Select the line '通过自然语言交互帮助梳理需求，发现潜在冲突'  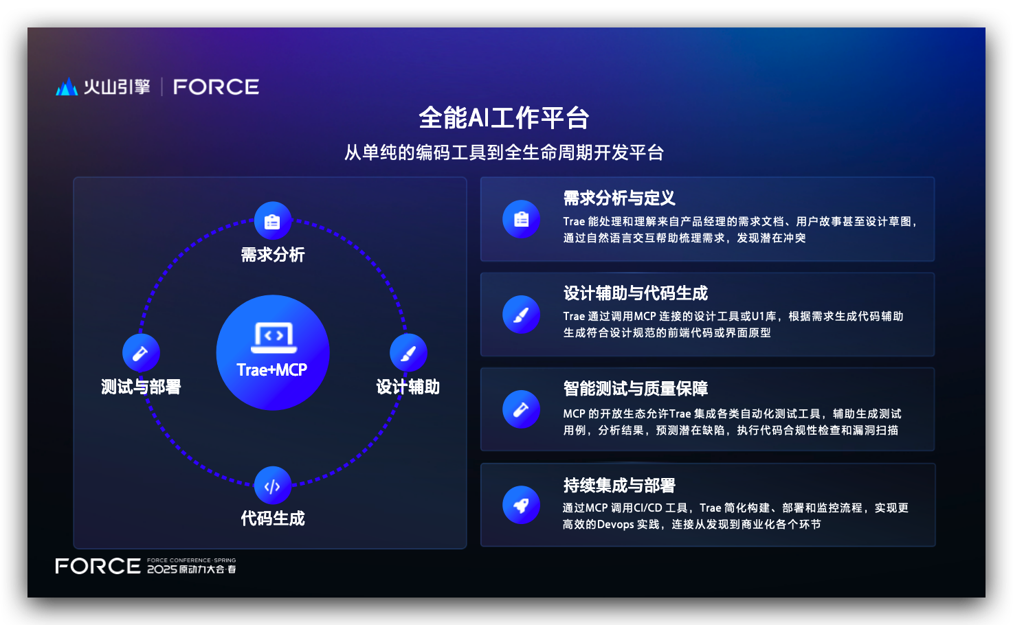pyautogui.click(x=684, y=238)
